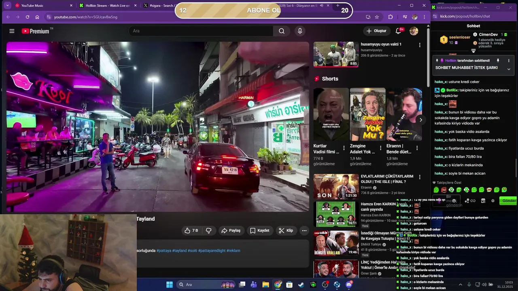The height and width of the screenshot is (291, 518).
Task: Open File Explorer from taskbar
Action: [x=265, y=285]
